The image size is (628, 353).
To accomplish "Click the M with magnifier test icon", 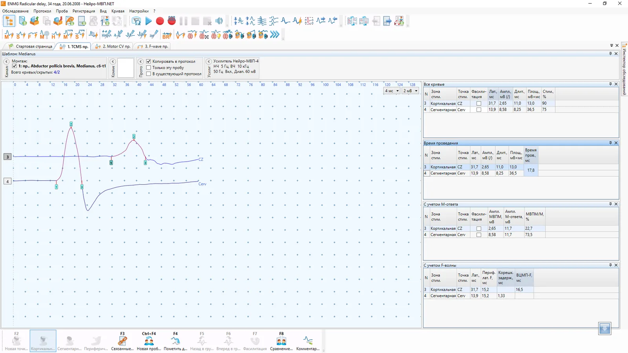I will pyautogui.click(x=44, y=35).
